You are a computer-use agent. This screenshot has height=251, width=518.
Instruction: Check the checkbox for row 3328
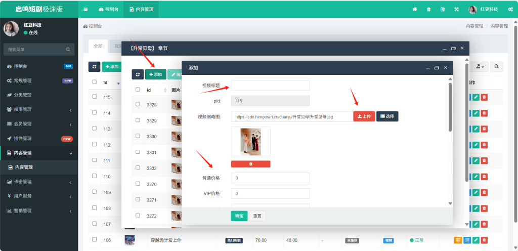click(138, 104)
